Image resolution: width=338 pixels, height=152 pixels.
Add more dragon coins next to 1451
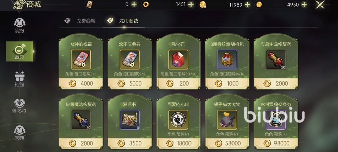click(x=191, y=4)
